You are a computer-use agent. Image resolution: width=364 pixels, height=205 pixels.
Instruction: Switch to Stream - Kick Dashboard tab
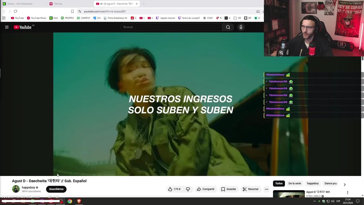20,4
